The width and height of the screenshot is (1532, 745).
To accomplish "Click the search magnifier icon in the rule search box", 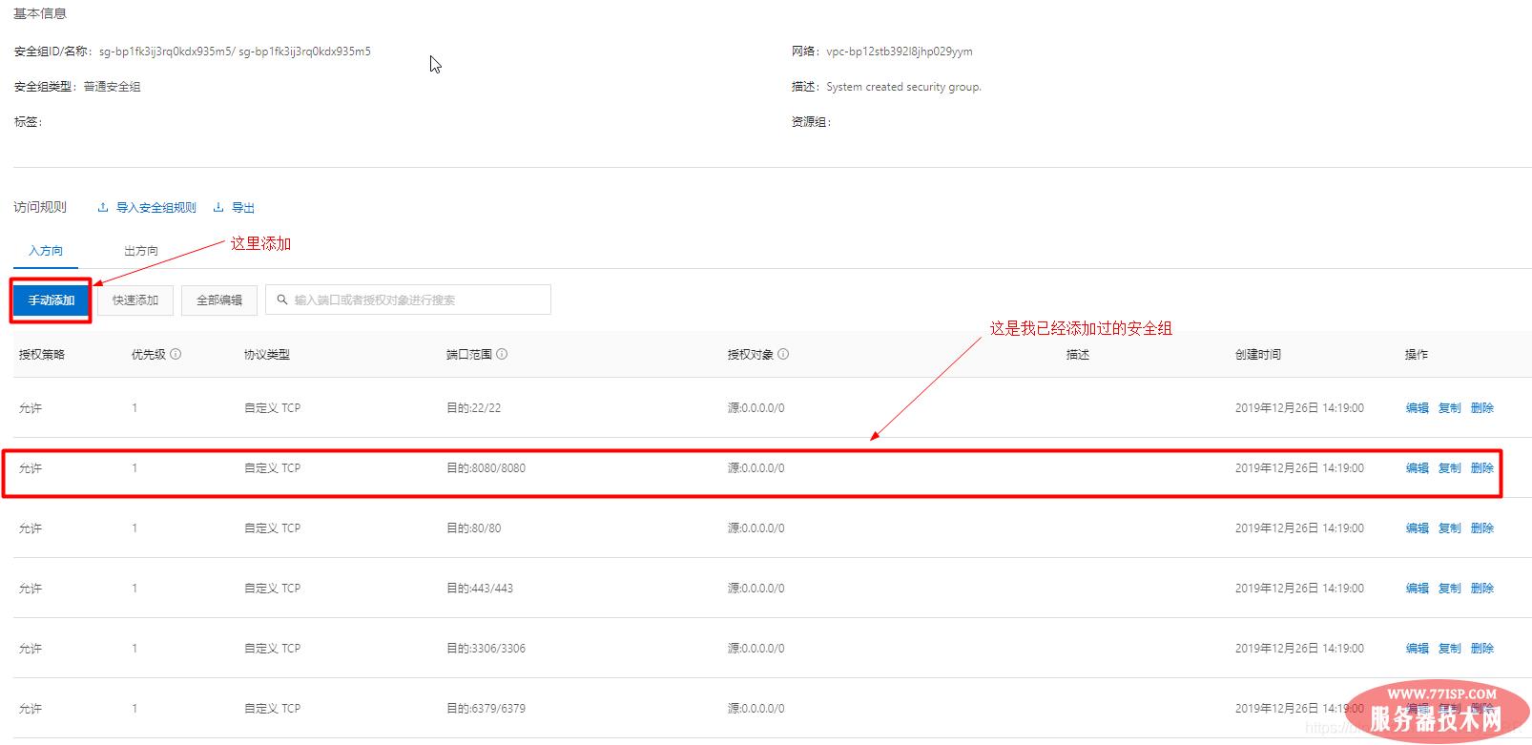I will click(282, 300).
